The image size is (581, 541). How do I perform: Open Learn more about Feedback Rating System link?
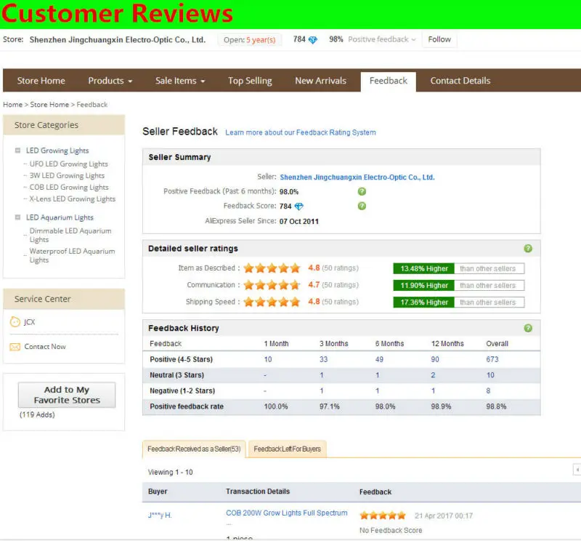[x=301, y=132]
